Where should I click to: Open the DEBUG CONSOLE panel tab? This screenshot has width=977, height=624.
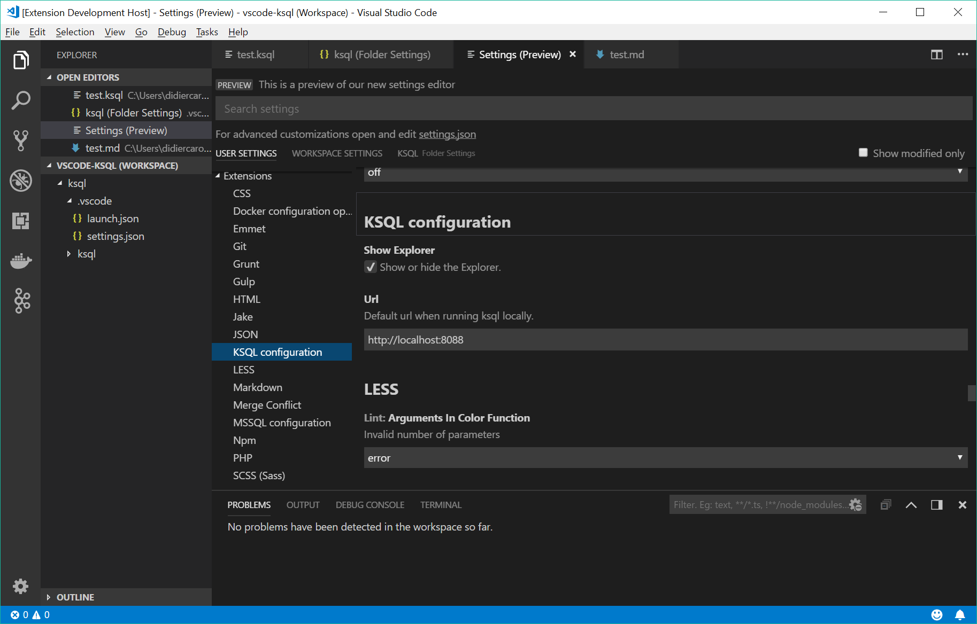click(370, 505)
